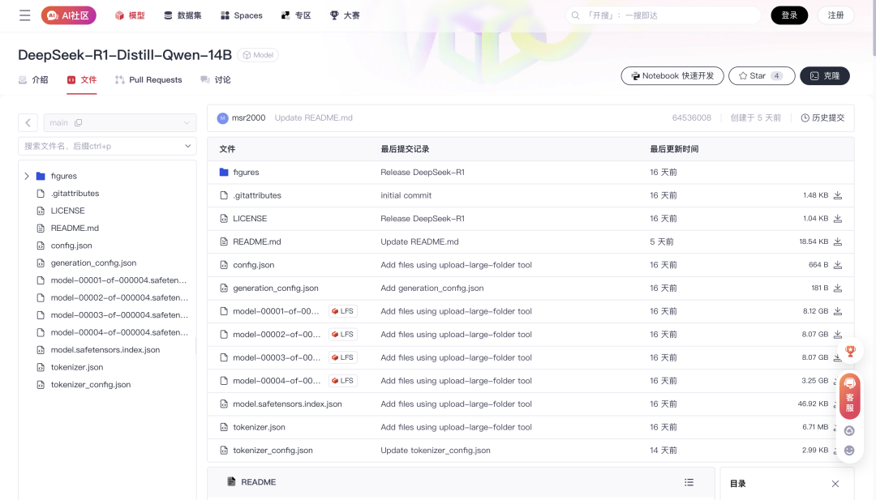876x500 pixels.
Task: Select config.json in the file tree
Action: pos(71,246)
